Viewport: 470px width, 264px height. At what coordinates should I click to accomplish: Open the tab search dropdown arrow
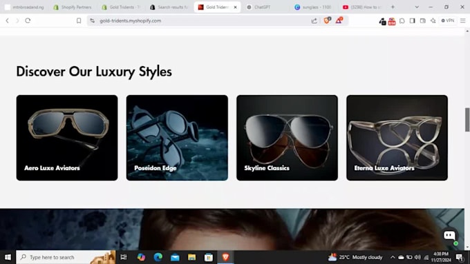pos(417,7)
